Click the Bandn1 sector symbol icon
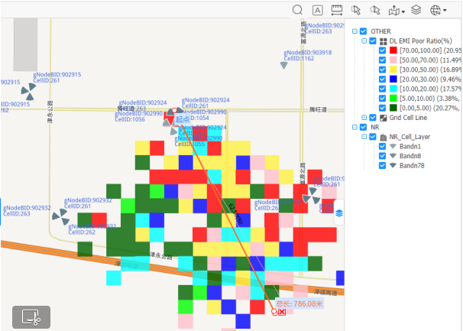The height and width of the screenshot is (331, 463). pos(393,146)
